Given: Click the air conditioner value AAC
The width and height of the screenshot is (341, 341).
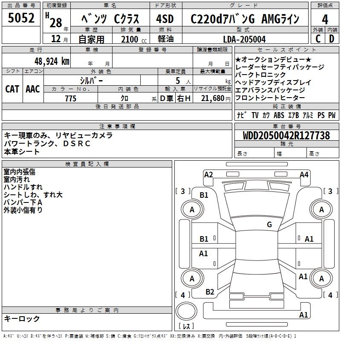Looking at the screenshot, I should point(33,89).
